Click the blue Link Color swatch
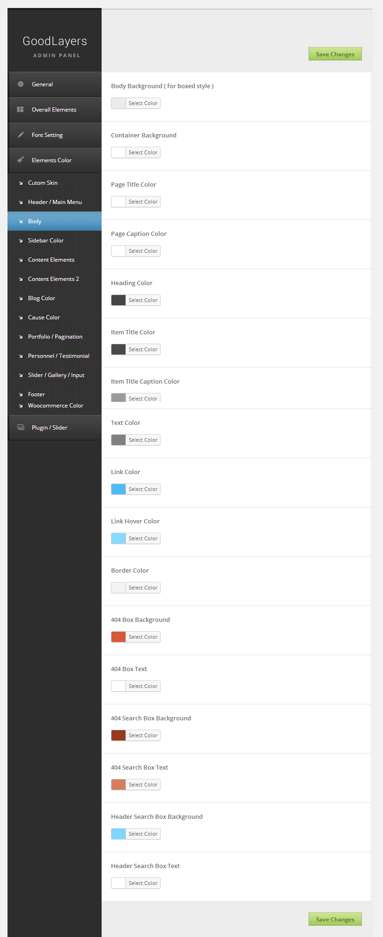This screenshot has height=937, width=383. coord(118,489)
